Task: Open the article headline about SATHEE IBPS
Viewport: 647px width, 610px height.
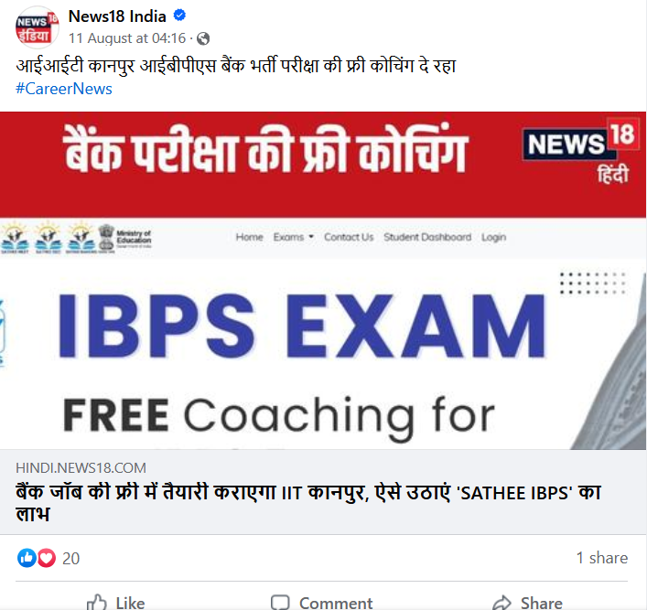Action: (308, 503)
